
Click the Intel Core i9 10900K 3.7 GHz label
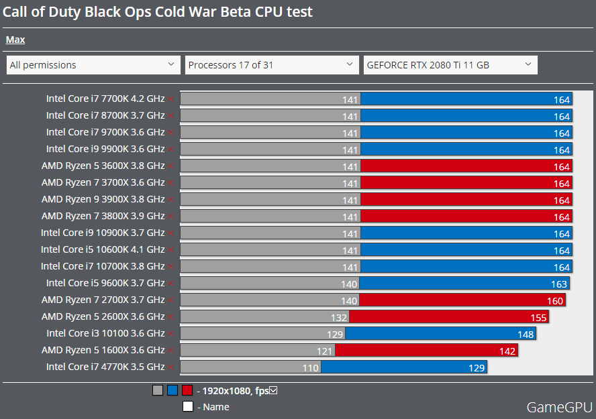tap(103, 233)
